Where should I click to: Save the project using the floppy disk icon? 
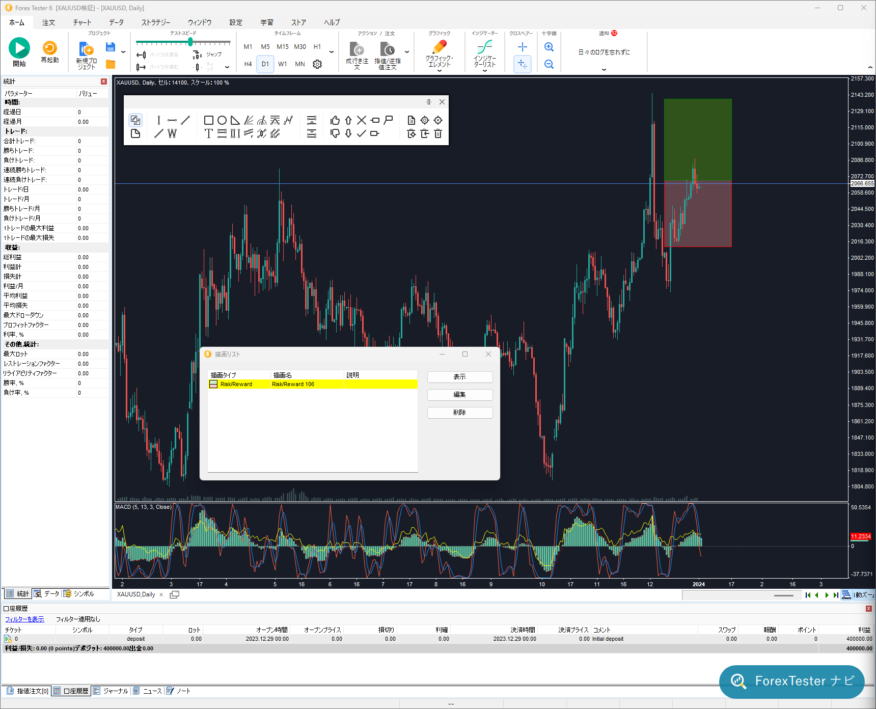[110, 47]
